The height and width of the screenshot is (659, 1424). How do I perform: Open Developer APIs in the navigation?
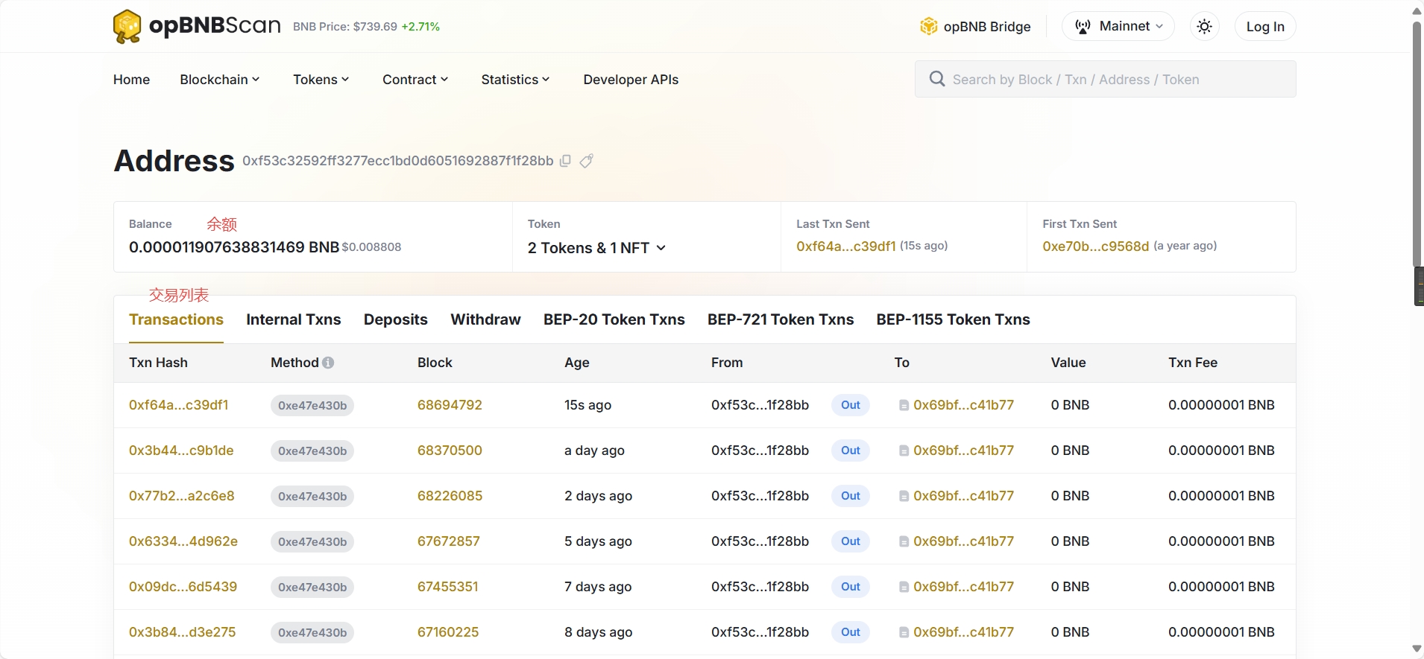click(631, 80)
